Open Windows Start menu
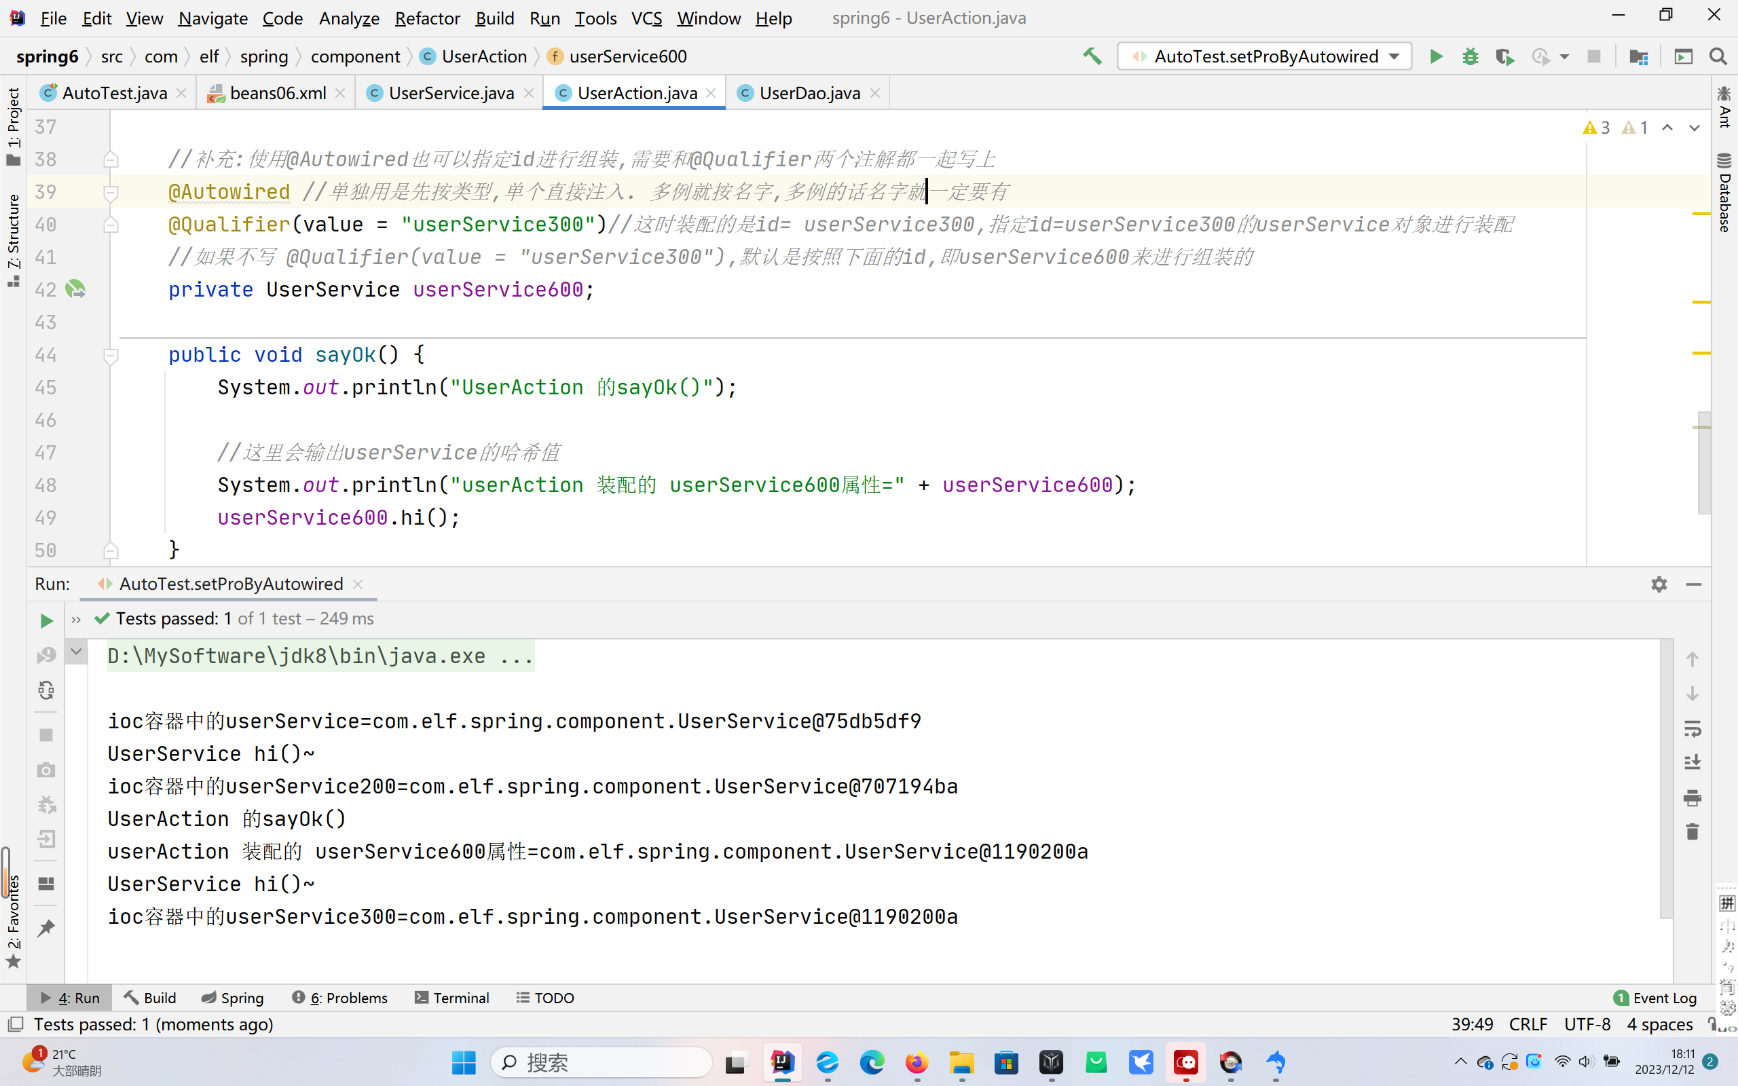The image size is (1738, 1086). click(x=463, y=1062)
